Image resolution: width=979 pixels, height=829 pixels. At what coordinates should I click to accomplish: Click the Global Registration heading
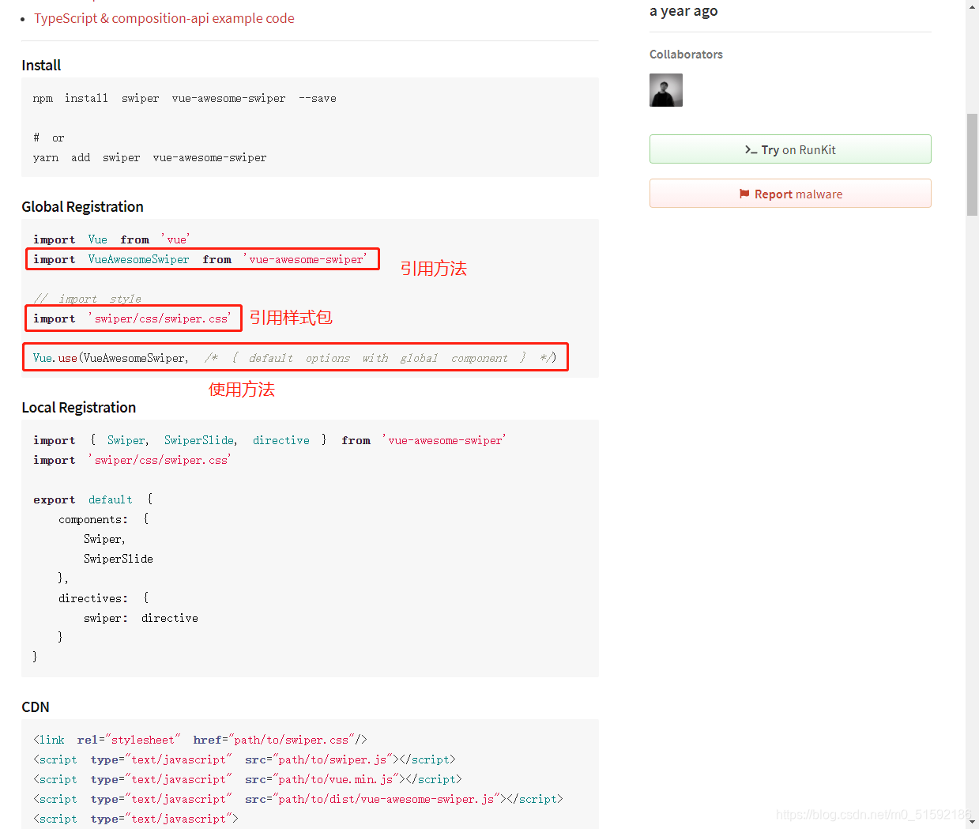82,207
